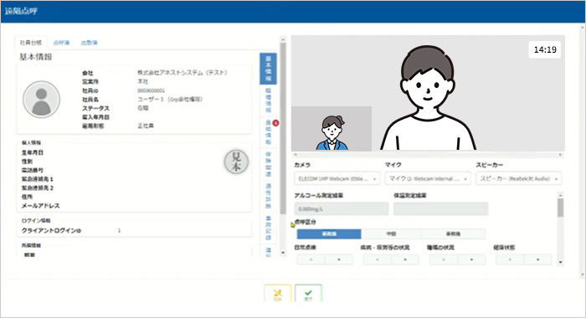
Task: Click video area horizontal scroll right arrow
Action: pyautogui.click(x=560, y=154)
